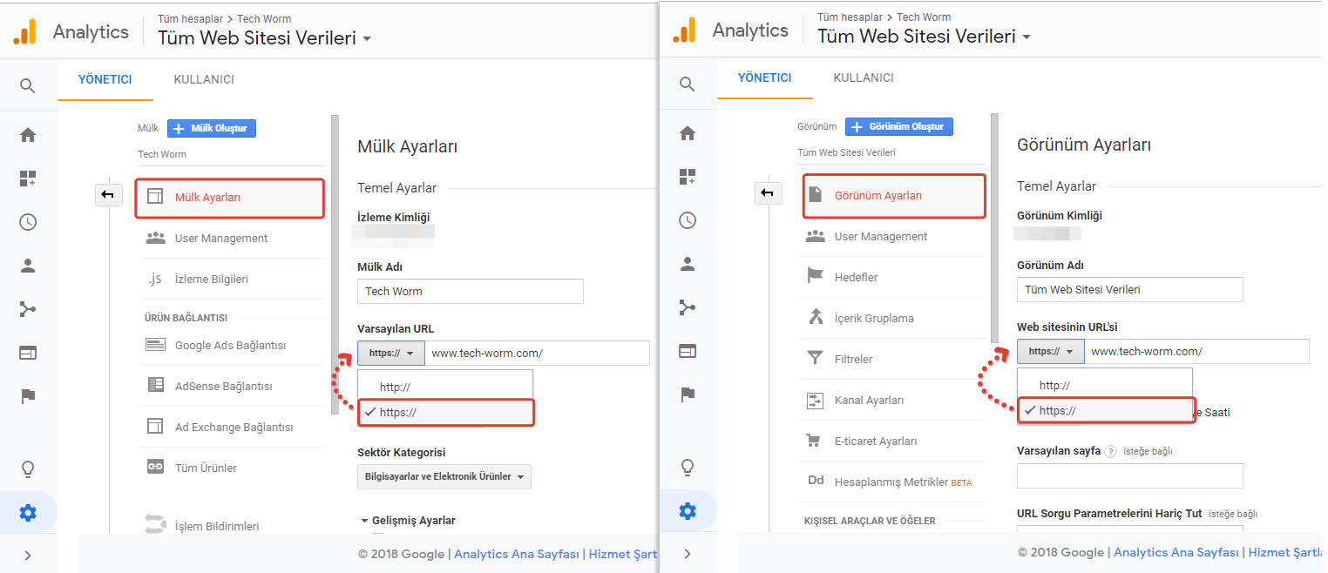Click the Mülk Adı text field

(x=470, y=291)
